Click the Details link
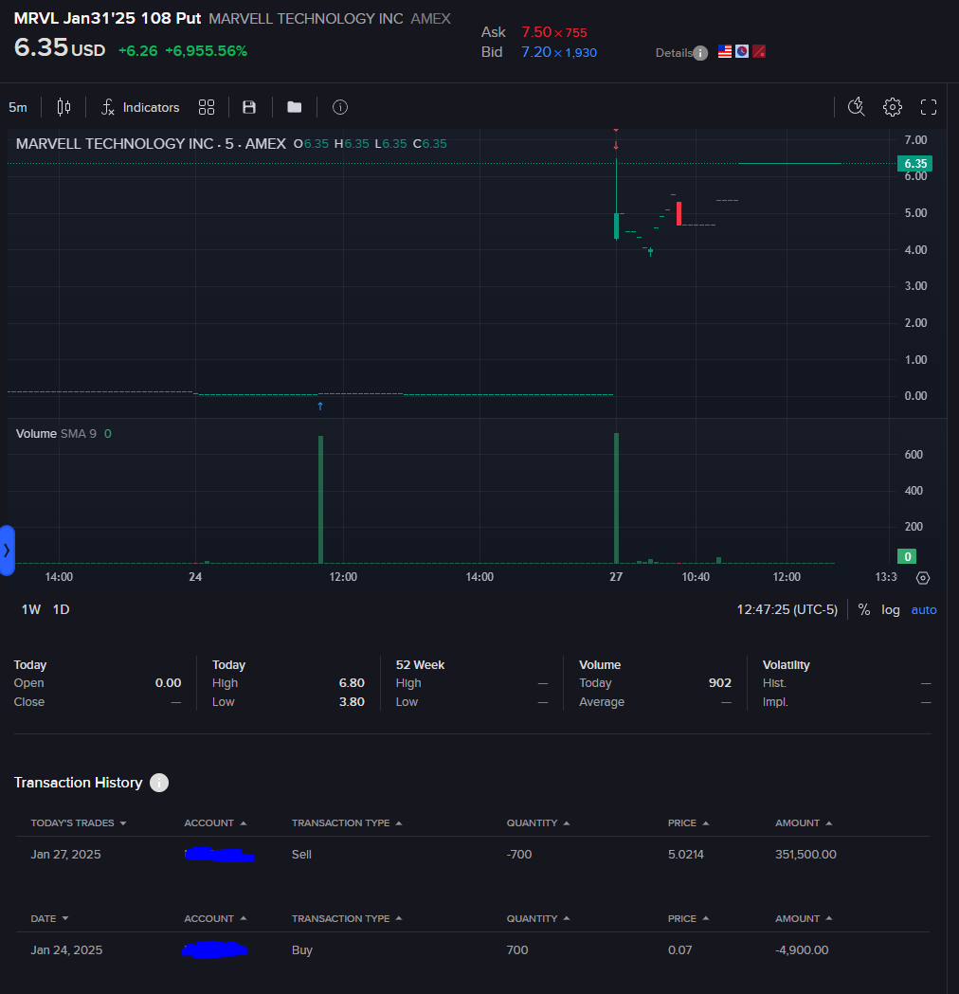 (674, 53)
